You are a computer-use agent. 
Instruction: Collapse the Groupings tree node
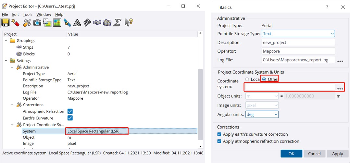[x=6, y=41]
